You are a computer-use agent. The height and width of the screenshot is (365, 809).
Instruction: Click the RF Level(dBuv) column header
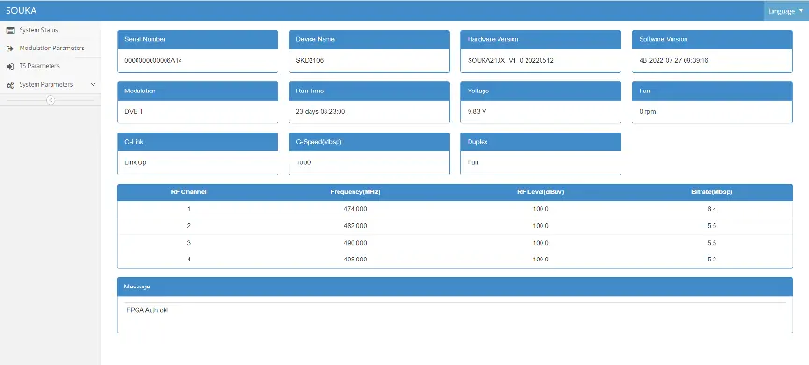541,192
